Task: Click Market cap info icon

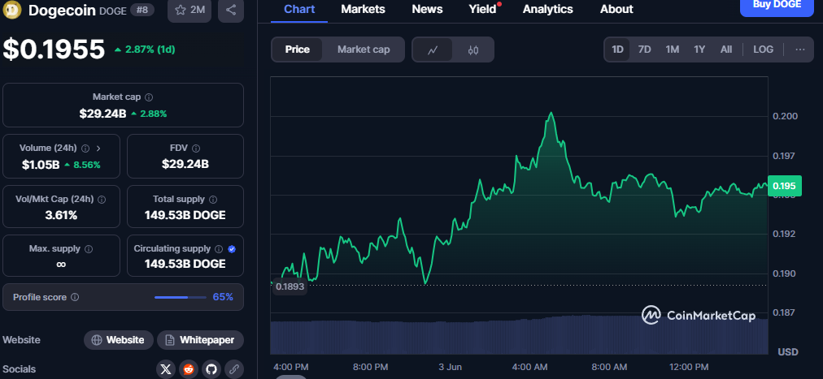Action: 149,97
